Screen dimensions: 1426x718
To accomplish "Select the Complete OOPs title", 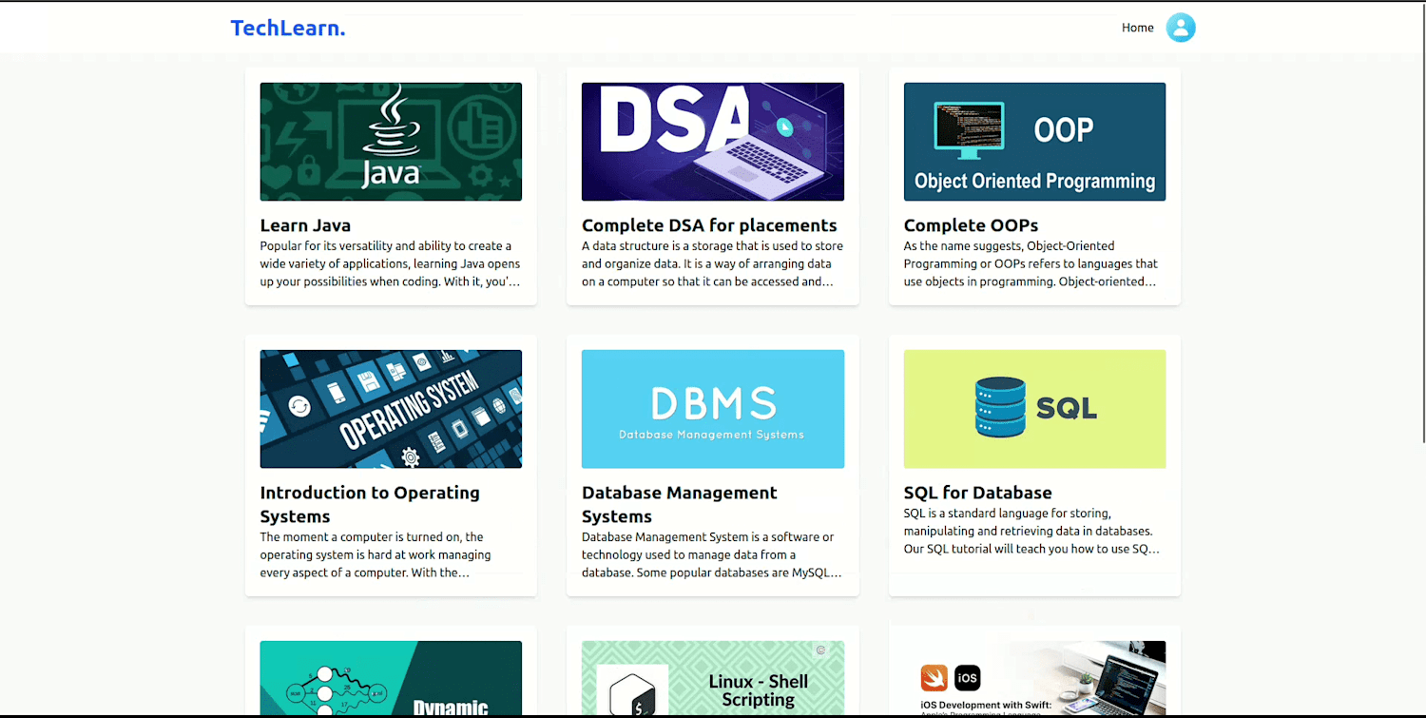I will point(971,225).
